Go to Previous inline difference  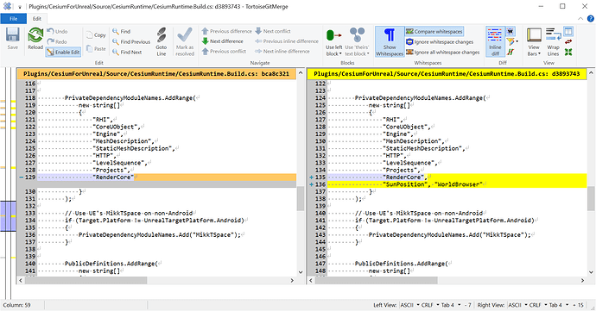(x=287, y=41)
